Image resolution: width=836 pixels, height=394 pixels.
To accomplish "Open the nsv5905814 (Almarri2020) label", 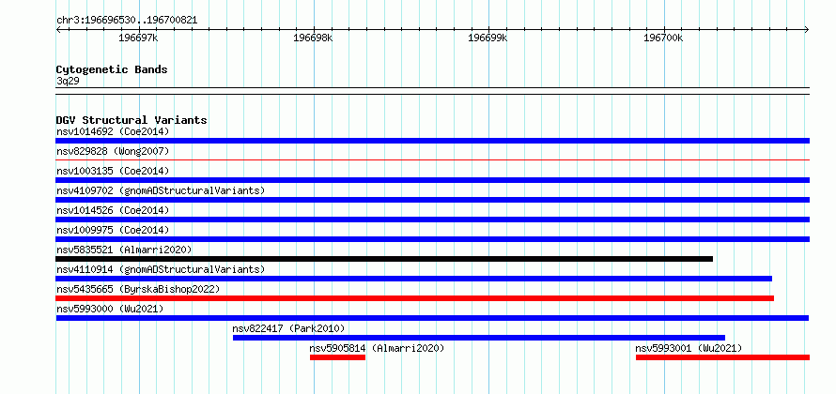I will [x=377, y=348].
